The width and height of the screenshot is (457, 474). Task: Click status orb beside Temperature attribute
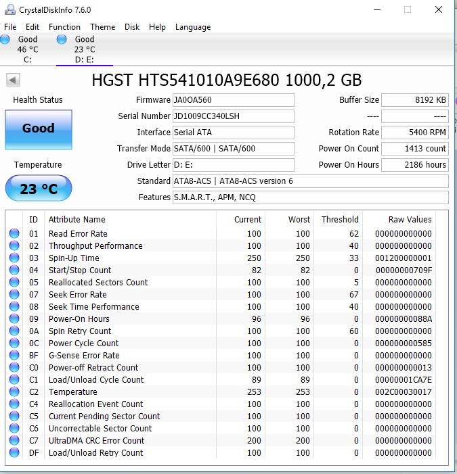click(14, 392)
